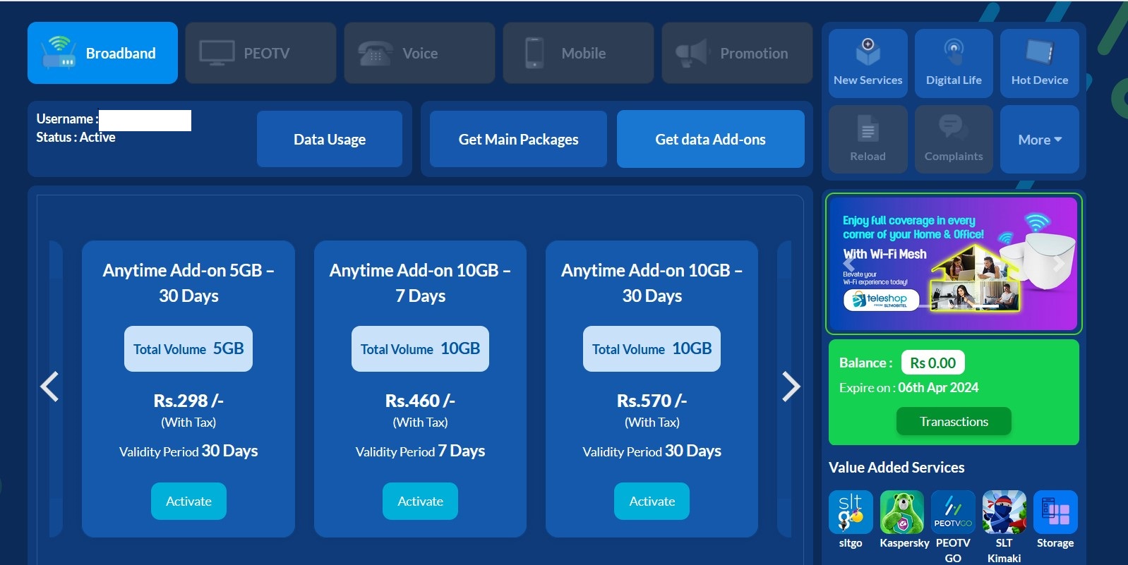Open Hot Device tile
Screen dimensions: 1128x565
point(1040,63)
